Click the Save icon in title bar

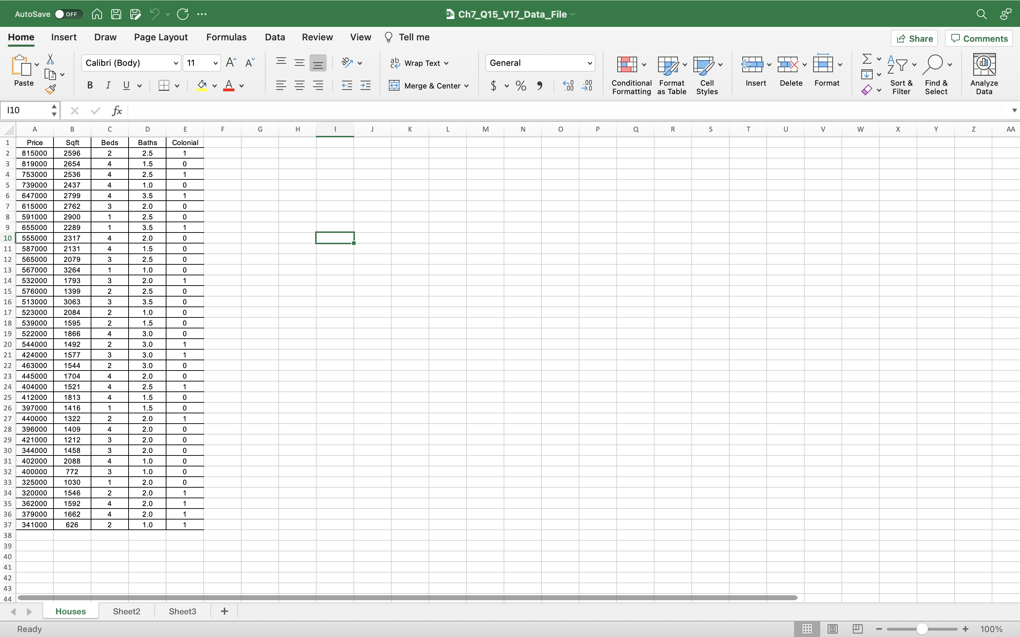click(116, 14)
